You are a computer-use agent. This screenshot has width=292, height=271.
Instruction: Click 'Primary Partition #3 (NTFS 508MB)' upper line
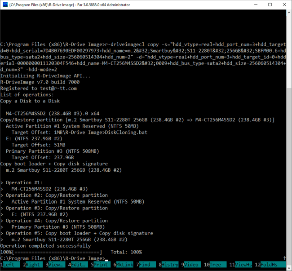coord(53,151)
